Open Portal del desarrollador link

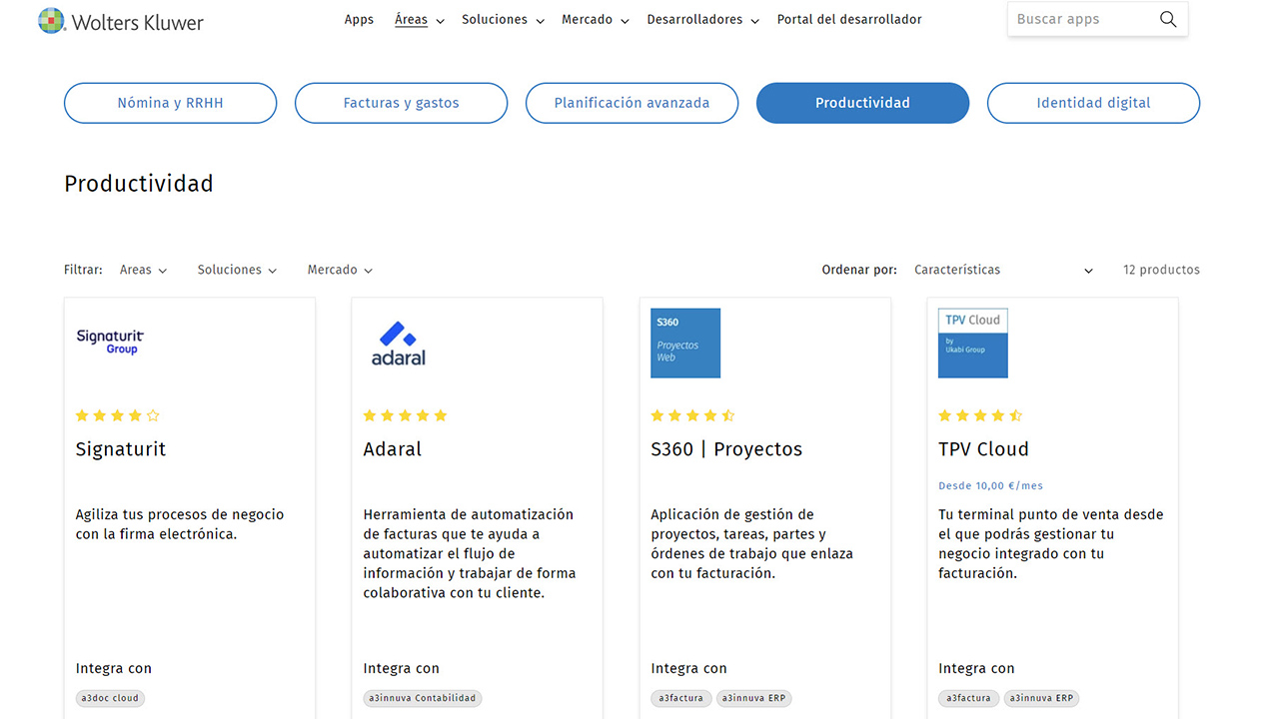(x=849, y=20)
